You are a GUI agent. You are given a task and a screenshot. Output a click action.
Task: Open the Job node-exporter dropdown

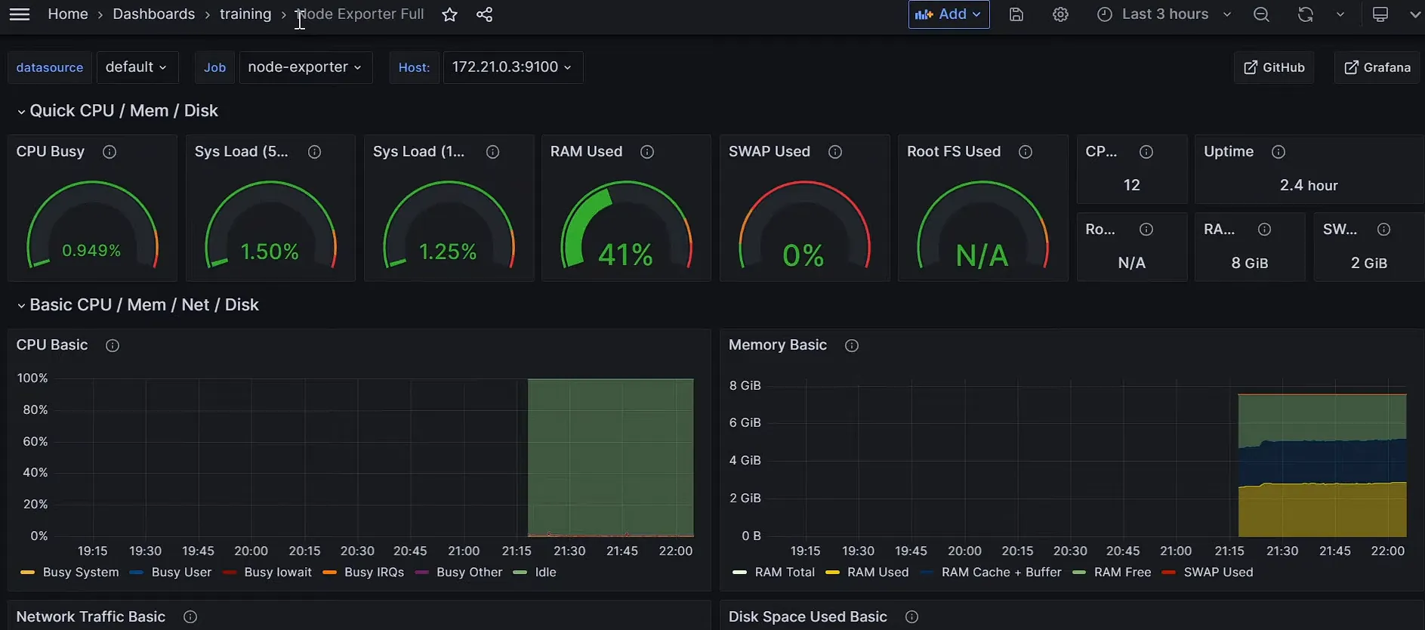[x=305, y=67]
